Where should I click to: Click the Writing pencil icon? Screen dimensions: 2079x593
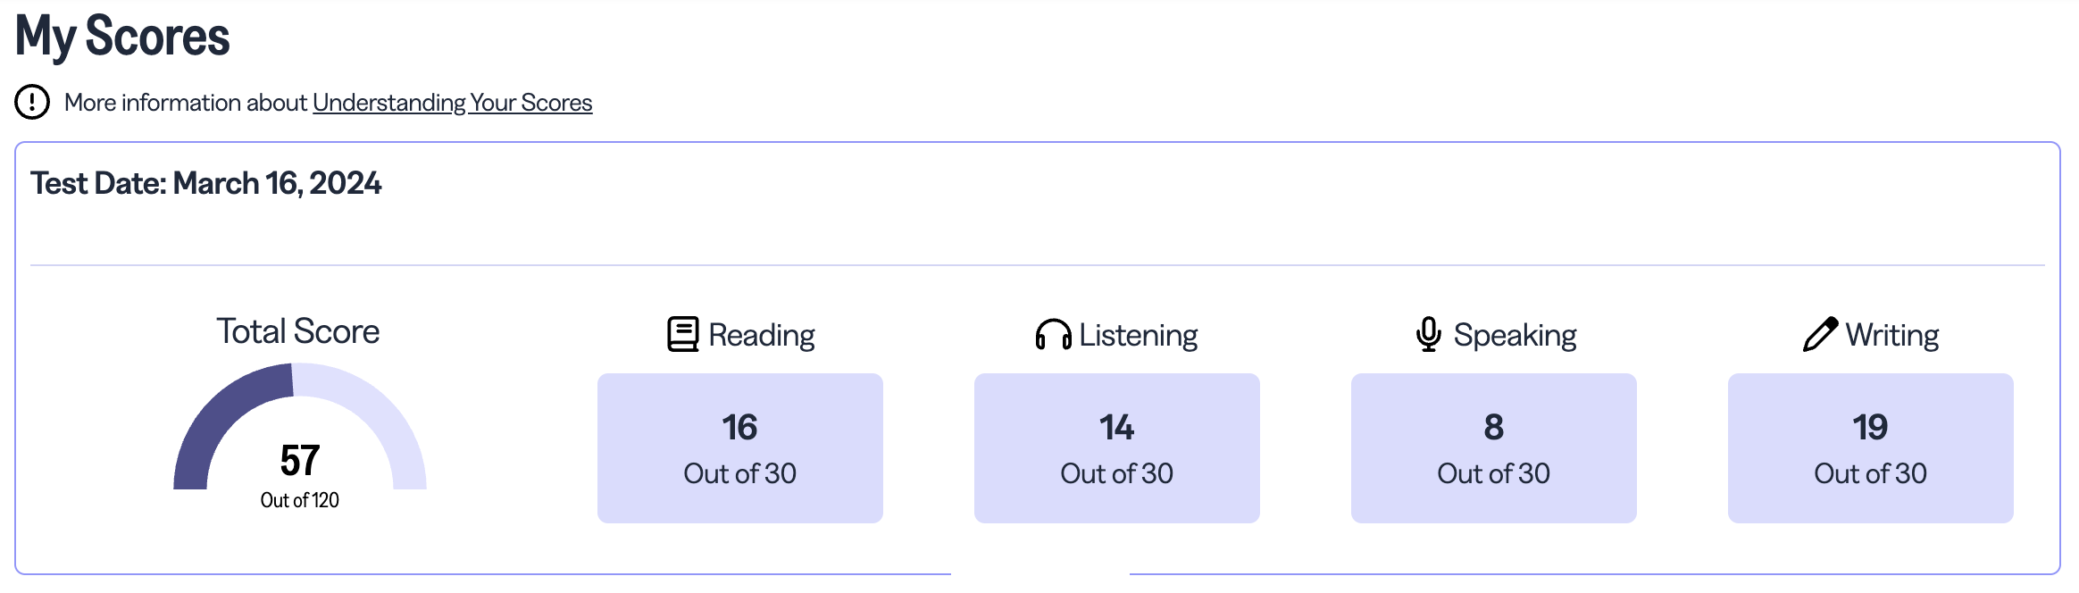[x=1820, y=334]
